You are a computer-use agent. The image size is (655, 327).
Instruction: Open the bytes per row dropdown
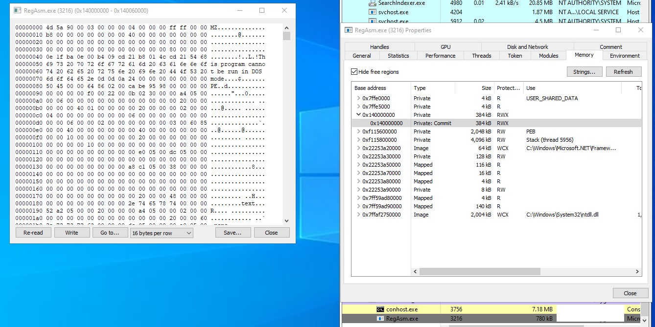tap(162, 233)
